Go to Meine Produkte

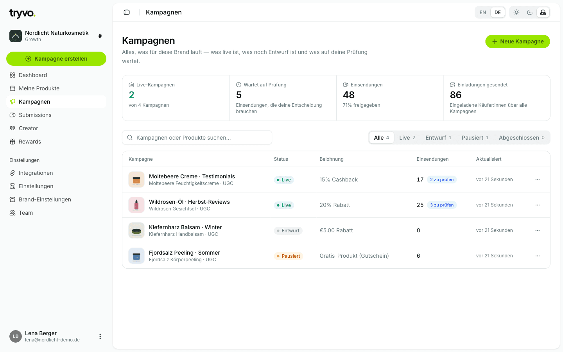coord(56,88)
